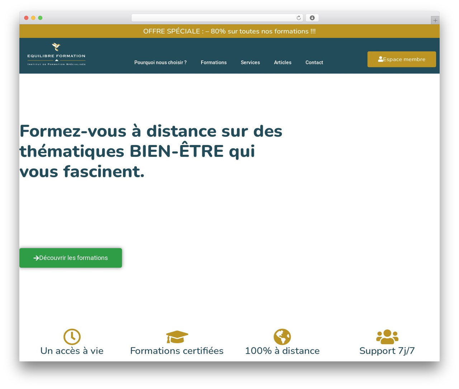
Task: Open the Services menu item
Action: click(x=250, y=62)
